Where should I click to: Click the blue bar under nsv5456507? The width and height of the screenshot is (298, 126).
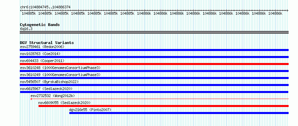click(x=154, y=85)
